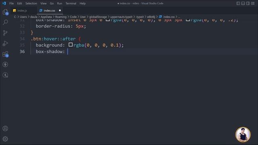Open the Help menu
Viewport: 258px width, 145px height.
83,3
